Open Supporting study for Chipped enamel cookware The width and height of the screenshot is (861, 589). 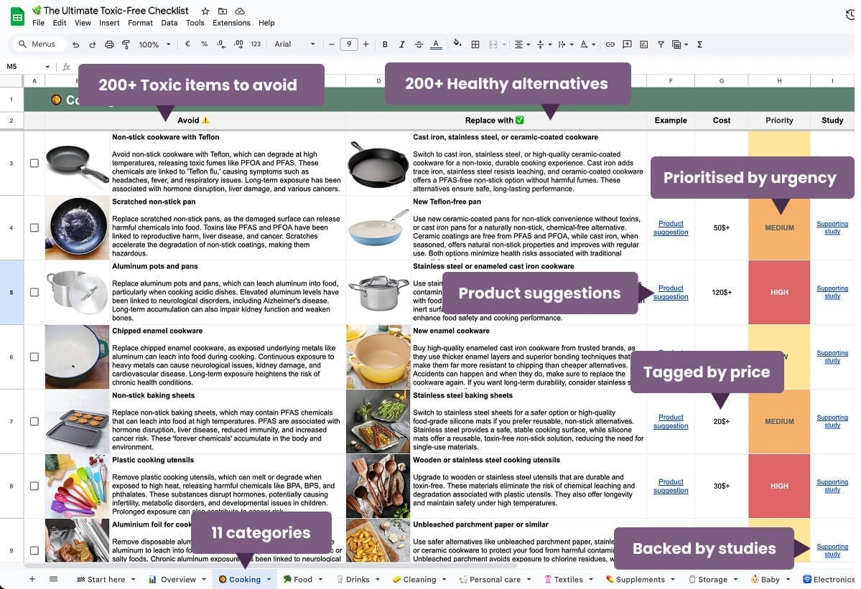pos(832,357)
